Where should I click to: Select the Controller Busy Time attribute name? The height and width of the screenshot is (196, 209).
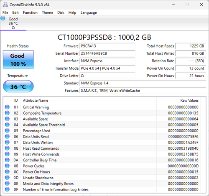(40, 160)
